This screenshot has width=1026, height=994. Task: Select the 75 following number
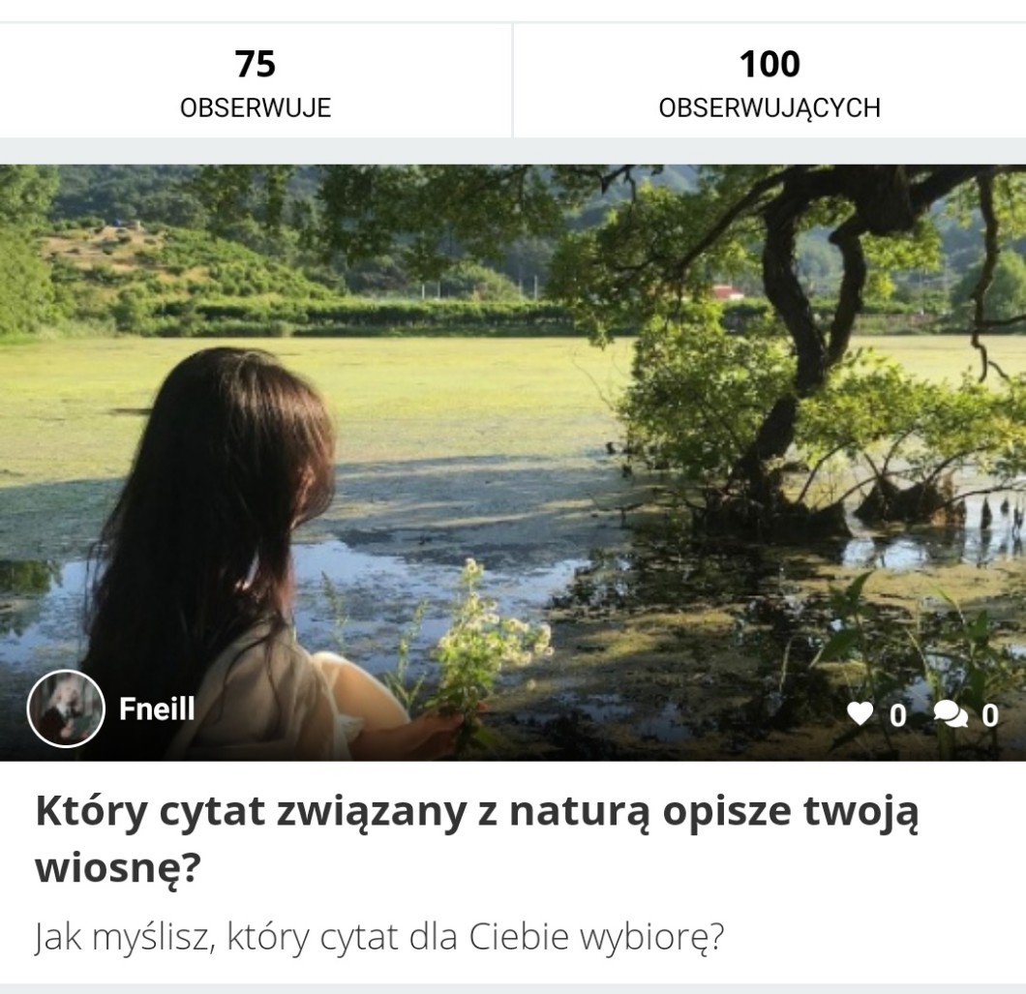[256, 64]
